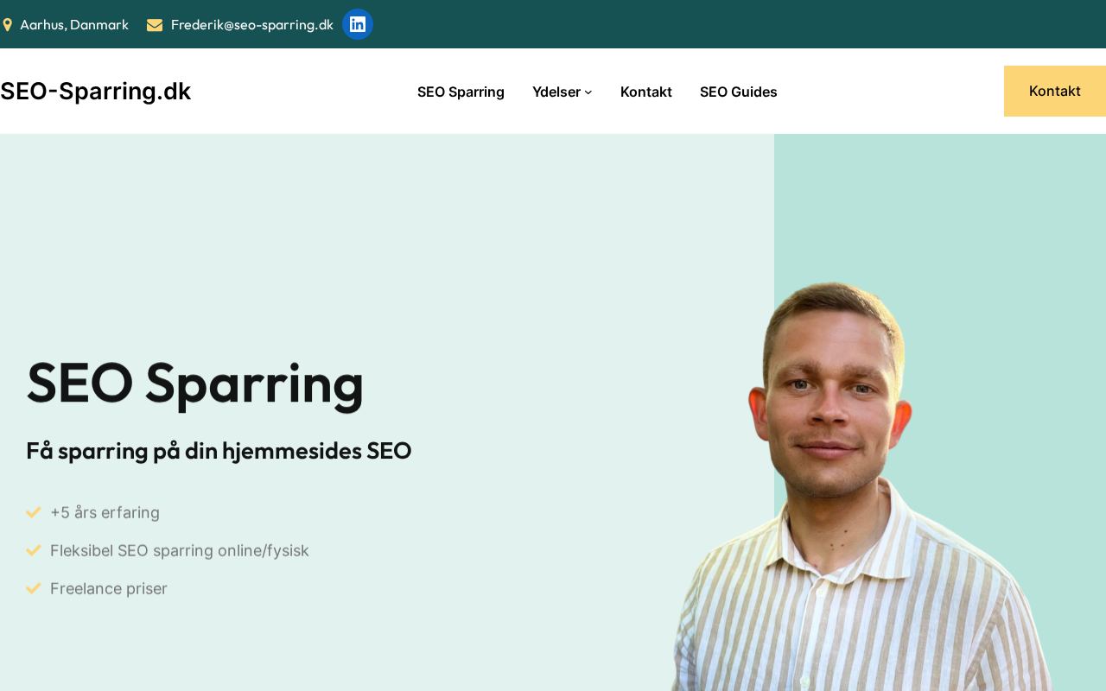Click checkmark beside Fleksibel SEO sparring

34,550
